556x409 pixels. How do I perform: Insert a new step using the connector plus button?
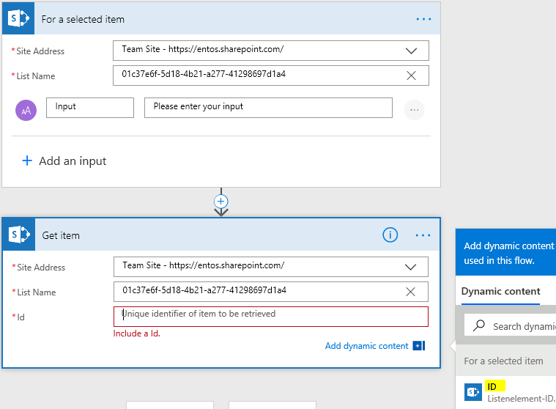click(221, 202)
